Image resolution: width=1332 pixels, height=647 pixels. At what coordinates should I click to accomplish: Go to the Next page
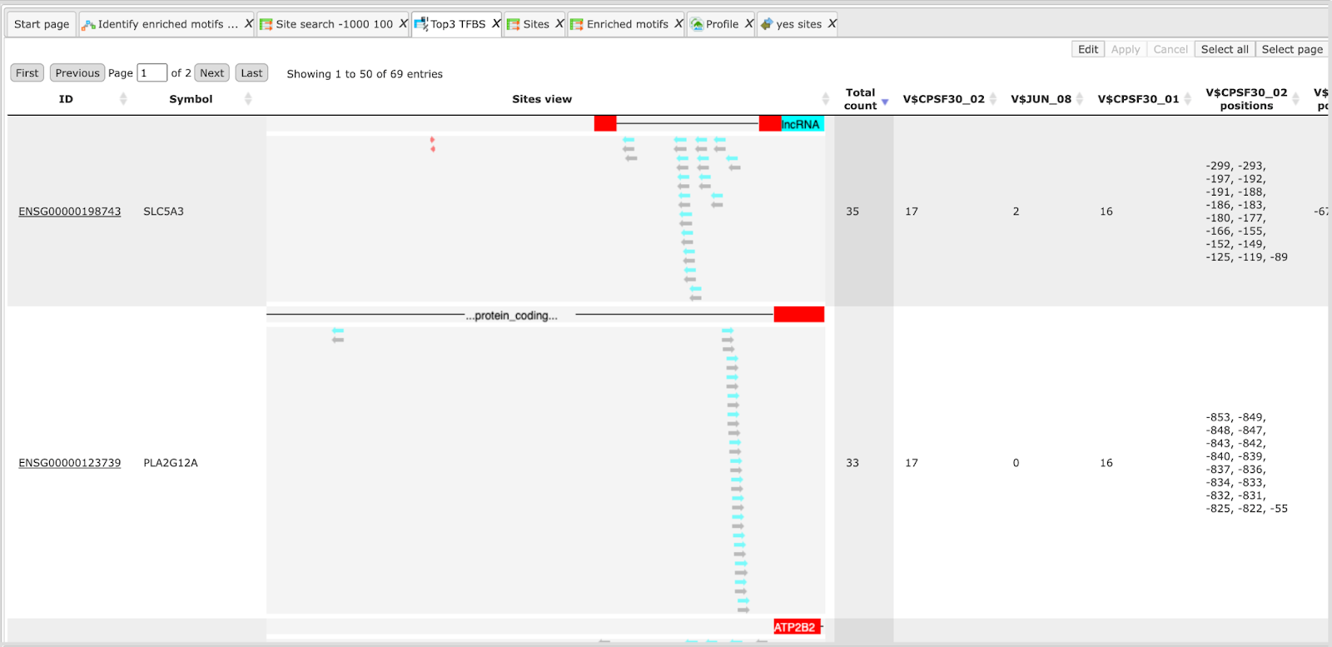[212, 73]
